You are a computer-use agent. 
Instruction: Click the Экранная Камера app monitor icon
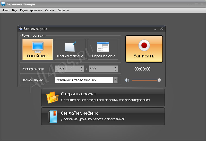[3, 4]
